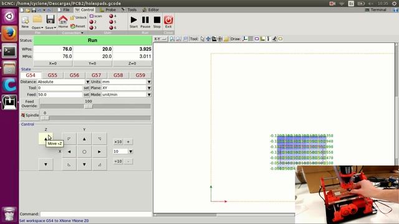Select the G55 workspace
This screenshot has width=399, height=224.
(52, 75)
